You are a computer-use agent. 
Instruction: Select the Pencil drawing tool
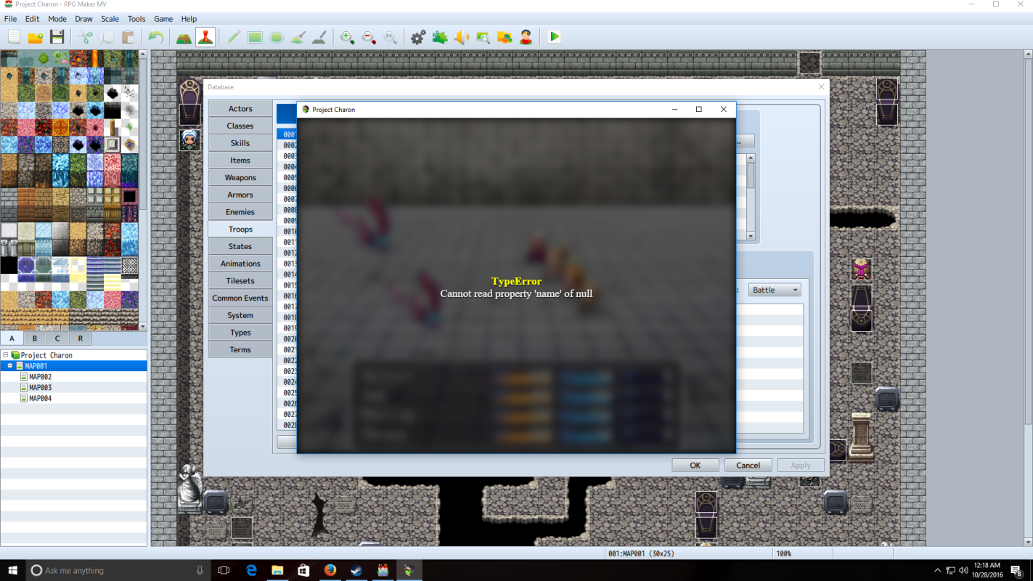click(234, 37)
